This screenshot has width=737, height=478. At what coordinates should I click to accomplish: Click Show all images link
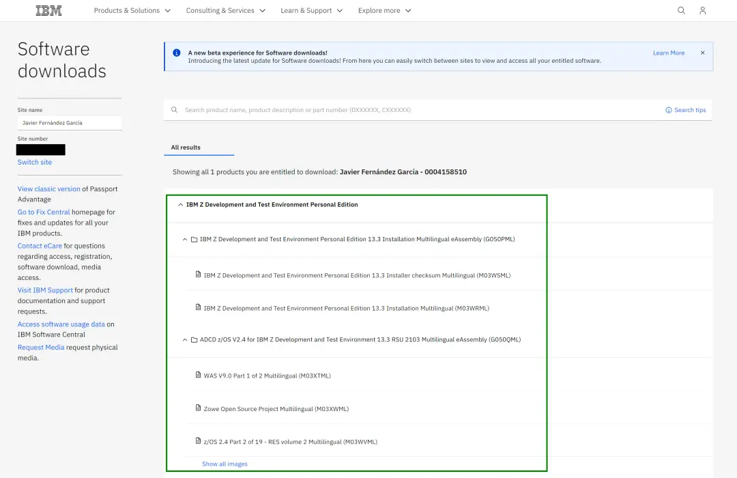point(225,464)
